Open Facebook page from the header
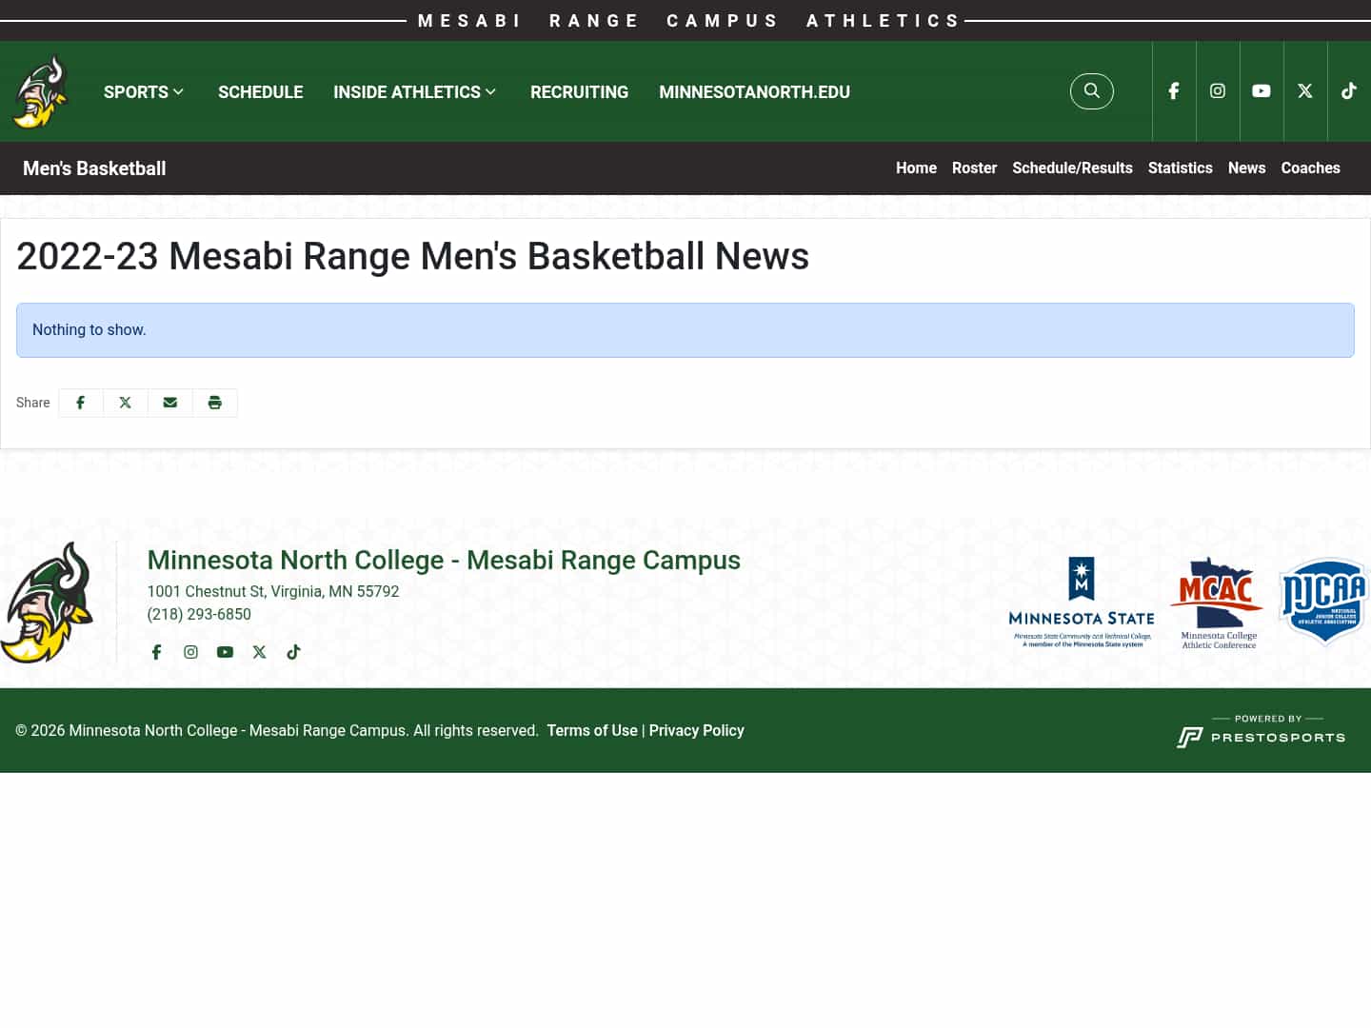The height and width of the screenshot is (1028, 1371). click(x=1174, y=91)
